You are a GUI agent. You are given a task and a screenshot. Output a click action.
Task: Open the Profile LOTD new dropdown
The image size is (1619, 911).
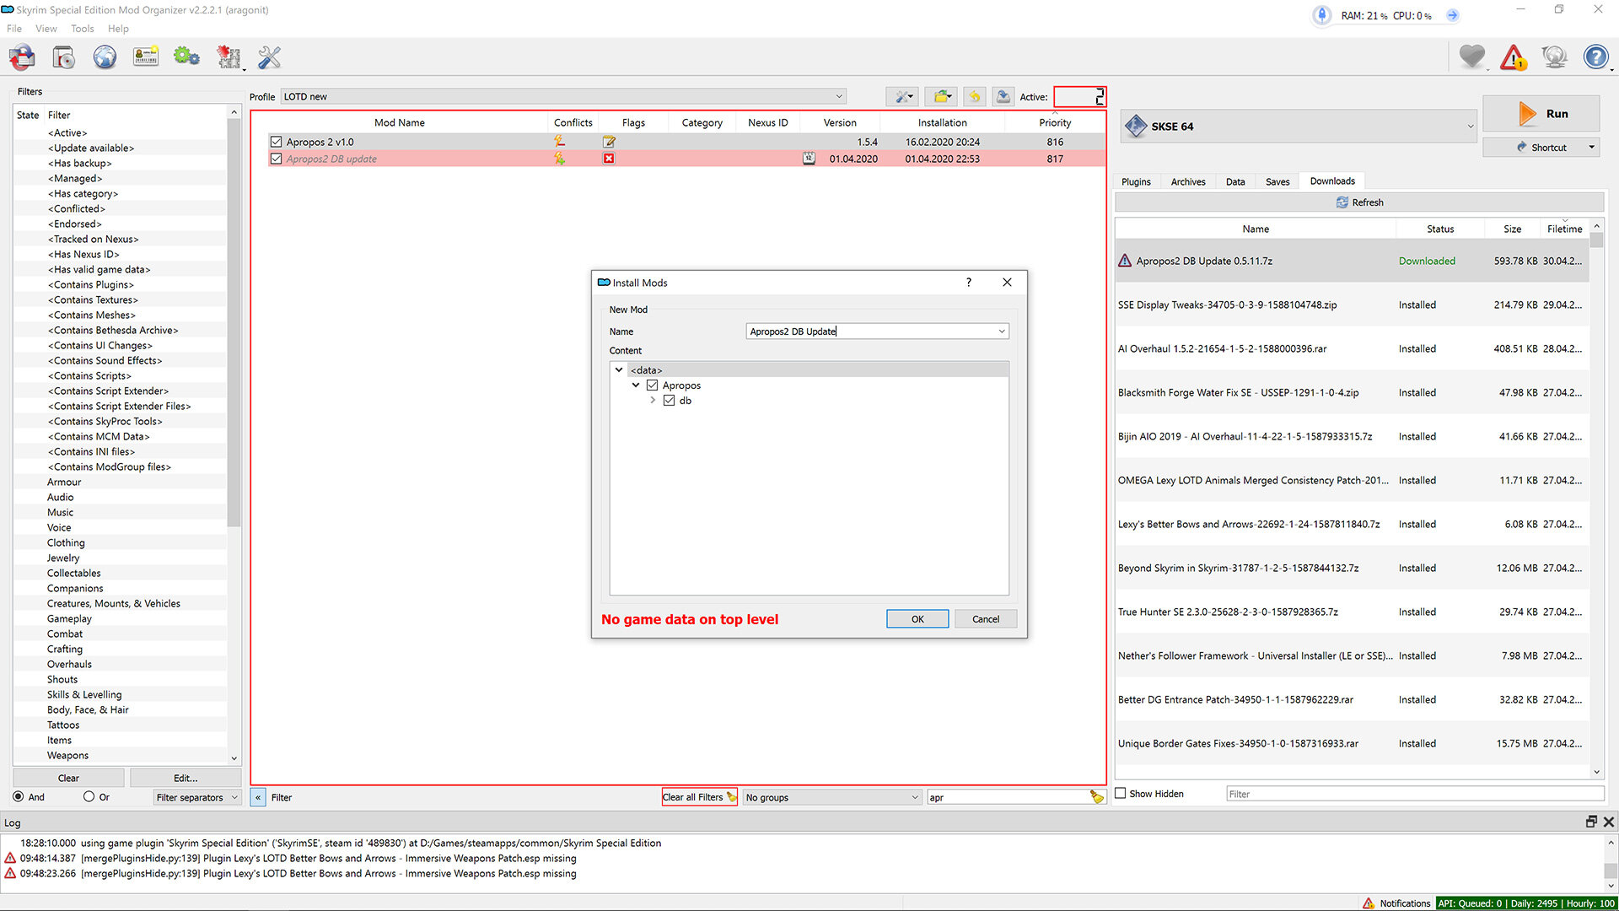point(562,97)
